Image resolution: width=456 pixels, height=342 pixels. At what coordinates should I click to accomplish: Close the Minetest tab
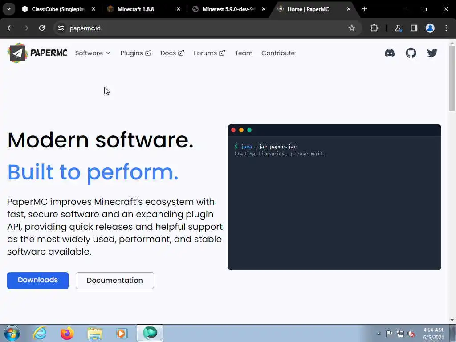click(264, 9)
